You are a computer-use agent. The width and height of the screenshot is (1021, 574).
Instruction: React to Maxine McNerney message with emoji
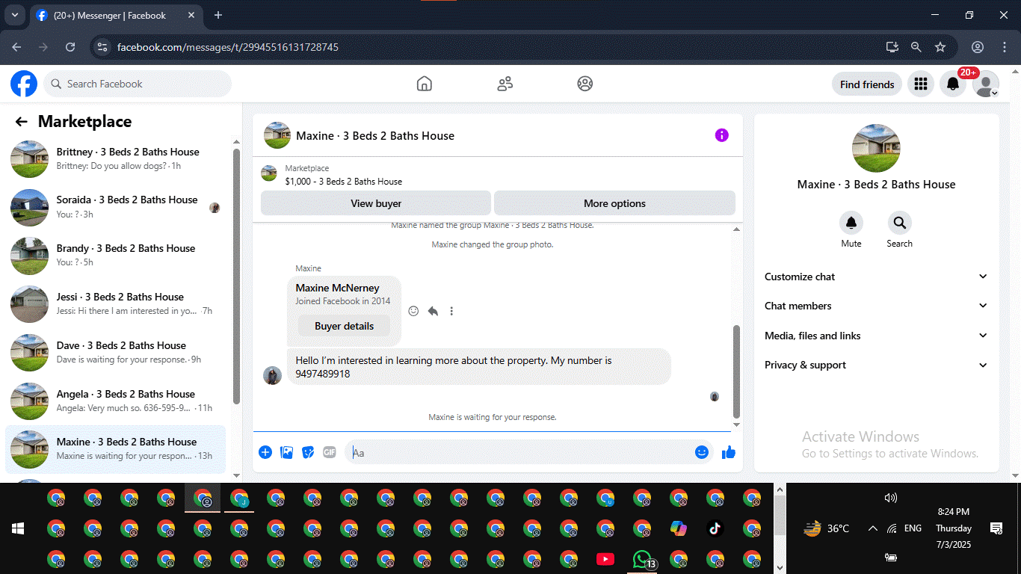[413, 311]
